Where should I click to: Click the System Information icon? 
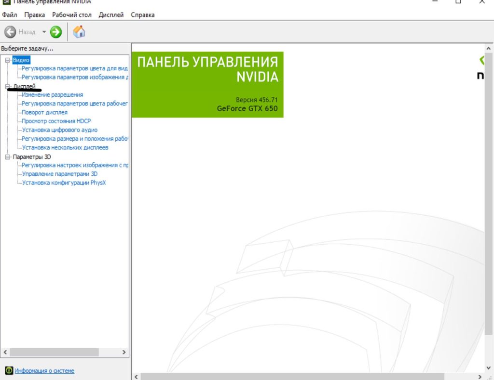coord(9,371)
